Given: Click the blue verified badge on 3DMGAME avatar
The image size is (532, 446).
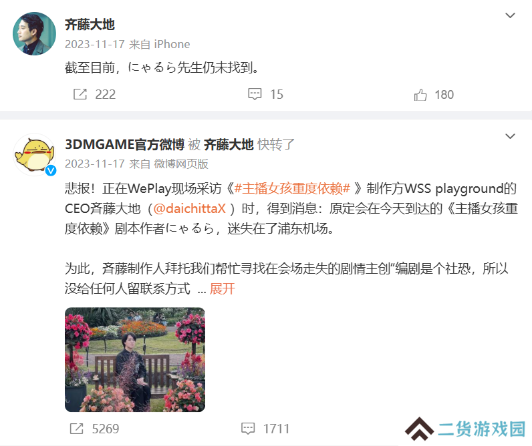Looking at the screenshot, I should [x=51, y=170].
